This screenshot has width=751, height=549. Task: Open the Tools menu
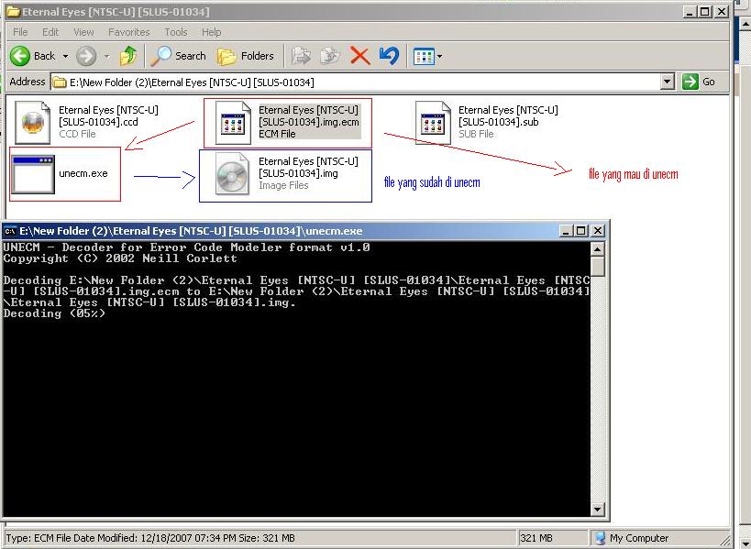176,32
